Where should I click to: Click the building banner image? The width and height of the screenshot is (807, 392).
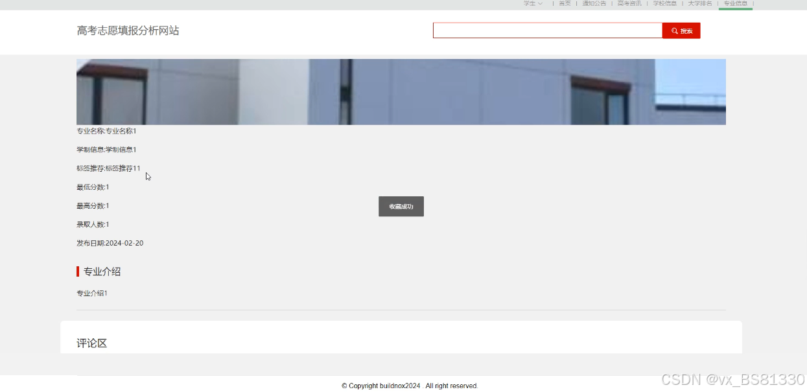pos(401,92)
